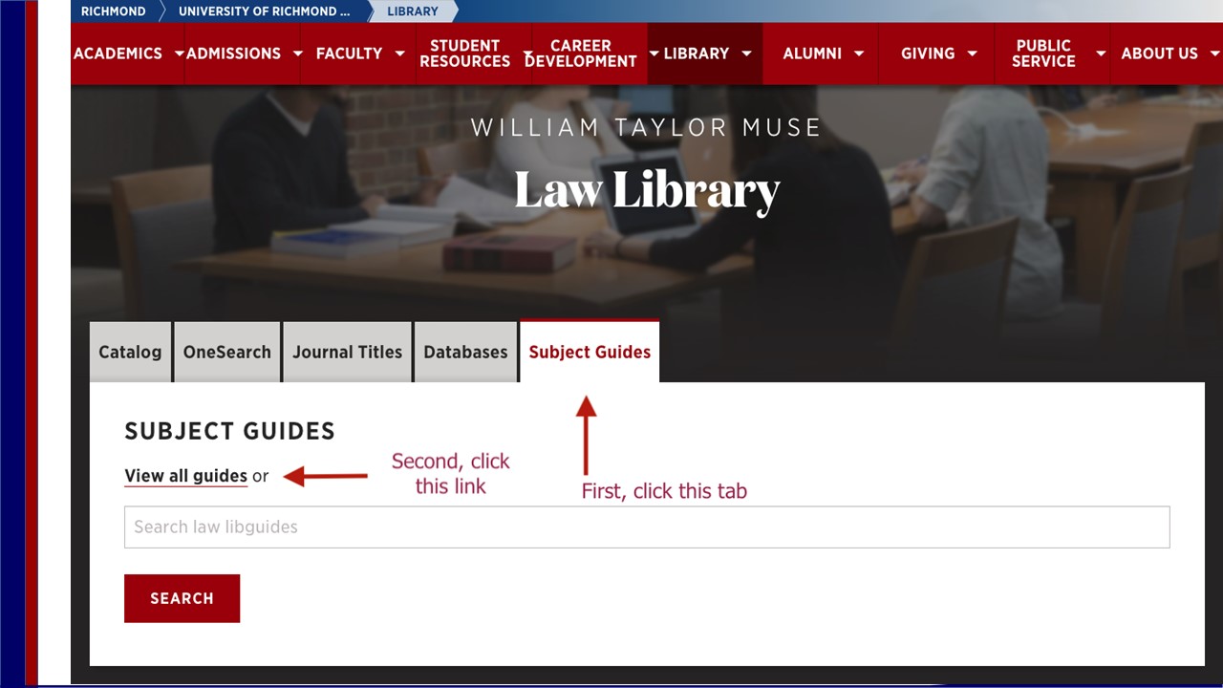1223x688 pixels.
Task: Switch to the Journal Titles tab
Action: click(348, 352)
